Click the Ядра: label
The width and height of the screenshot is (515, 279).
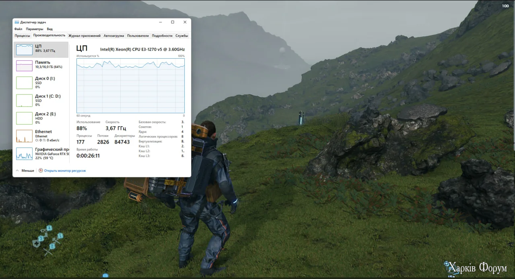tap(143, 131)
